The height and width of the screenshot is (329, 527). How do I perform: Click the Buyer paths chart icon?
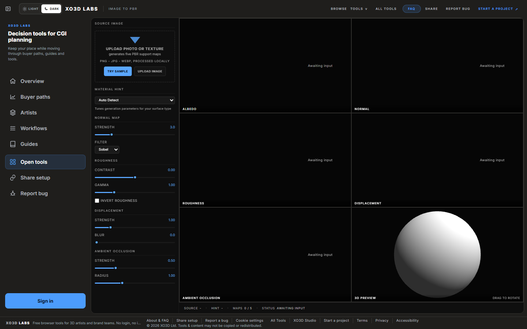[x=13, y=97]
